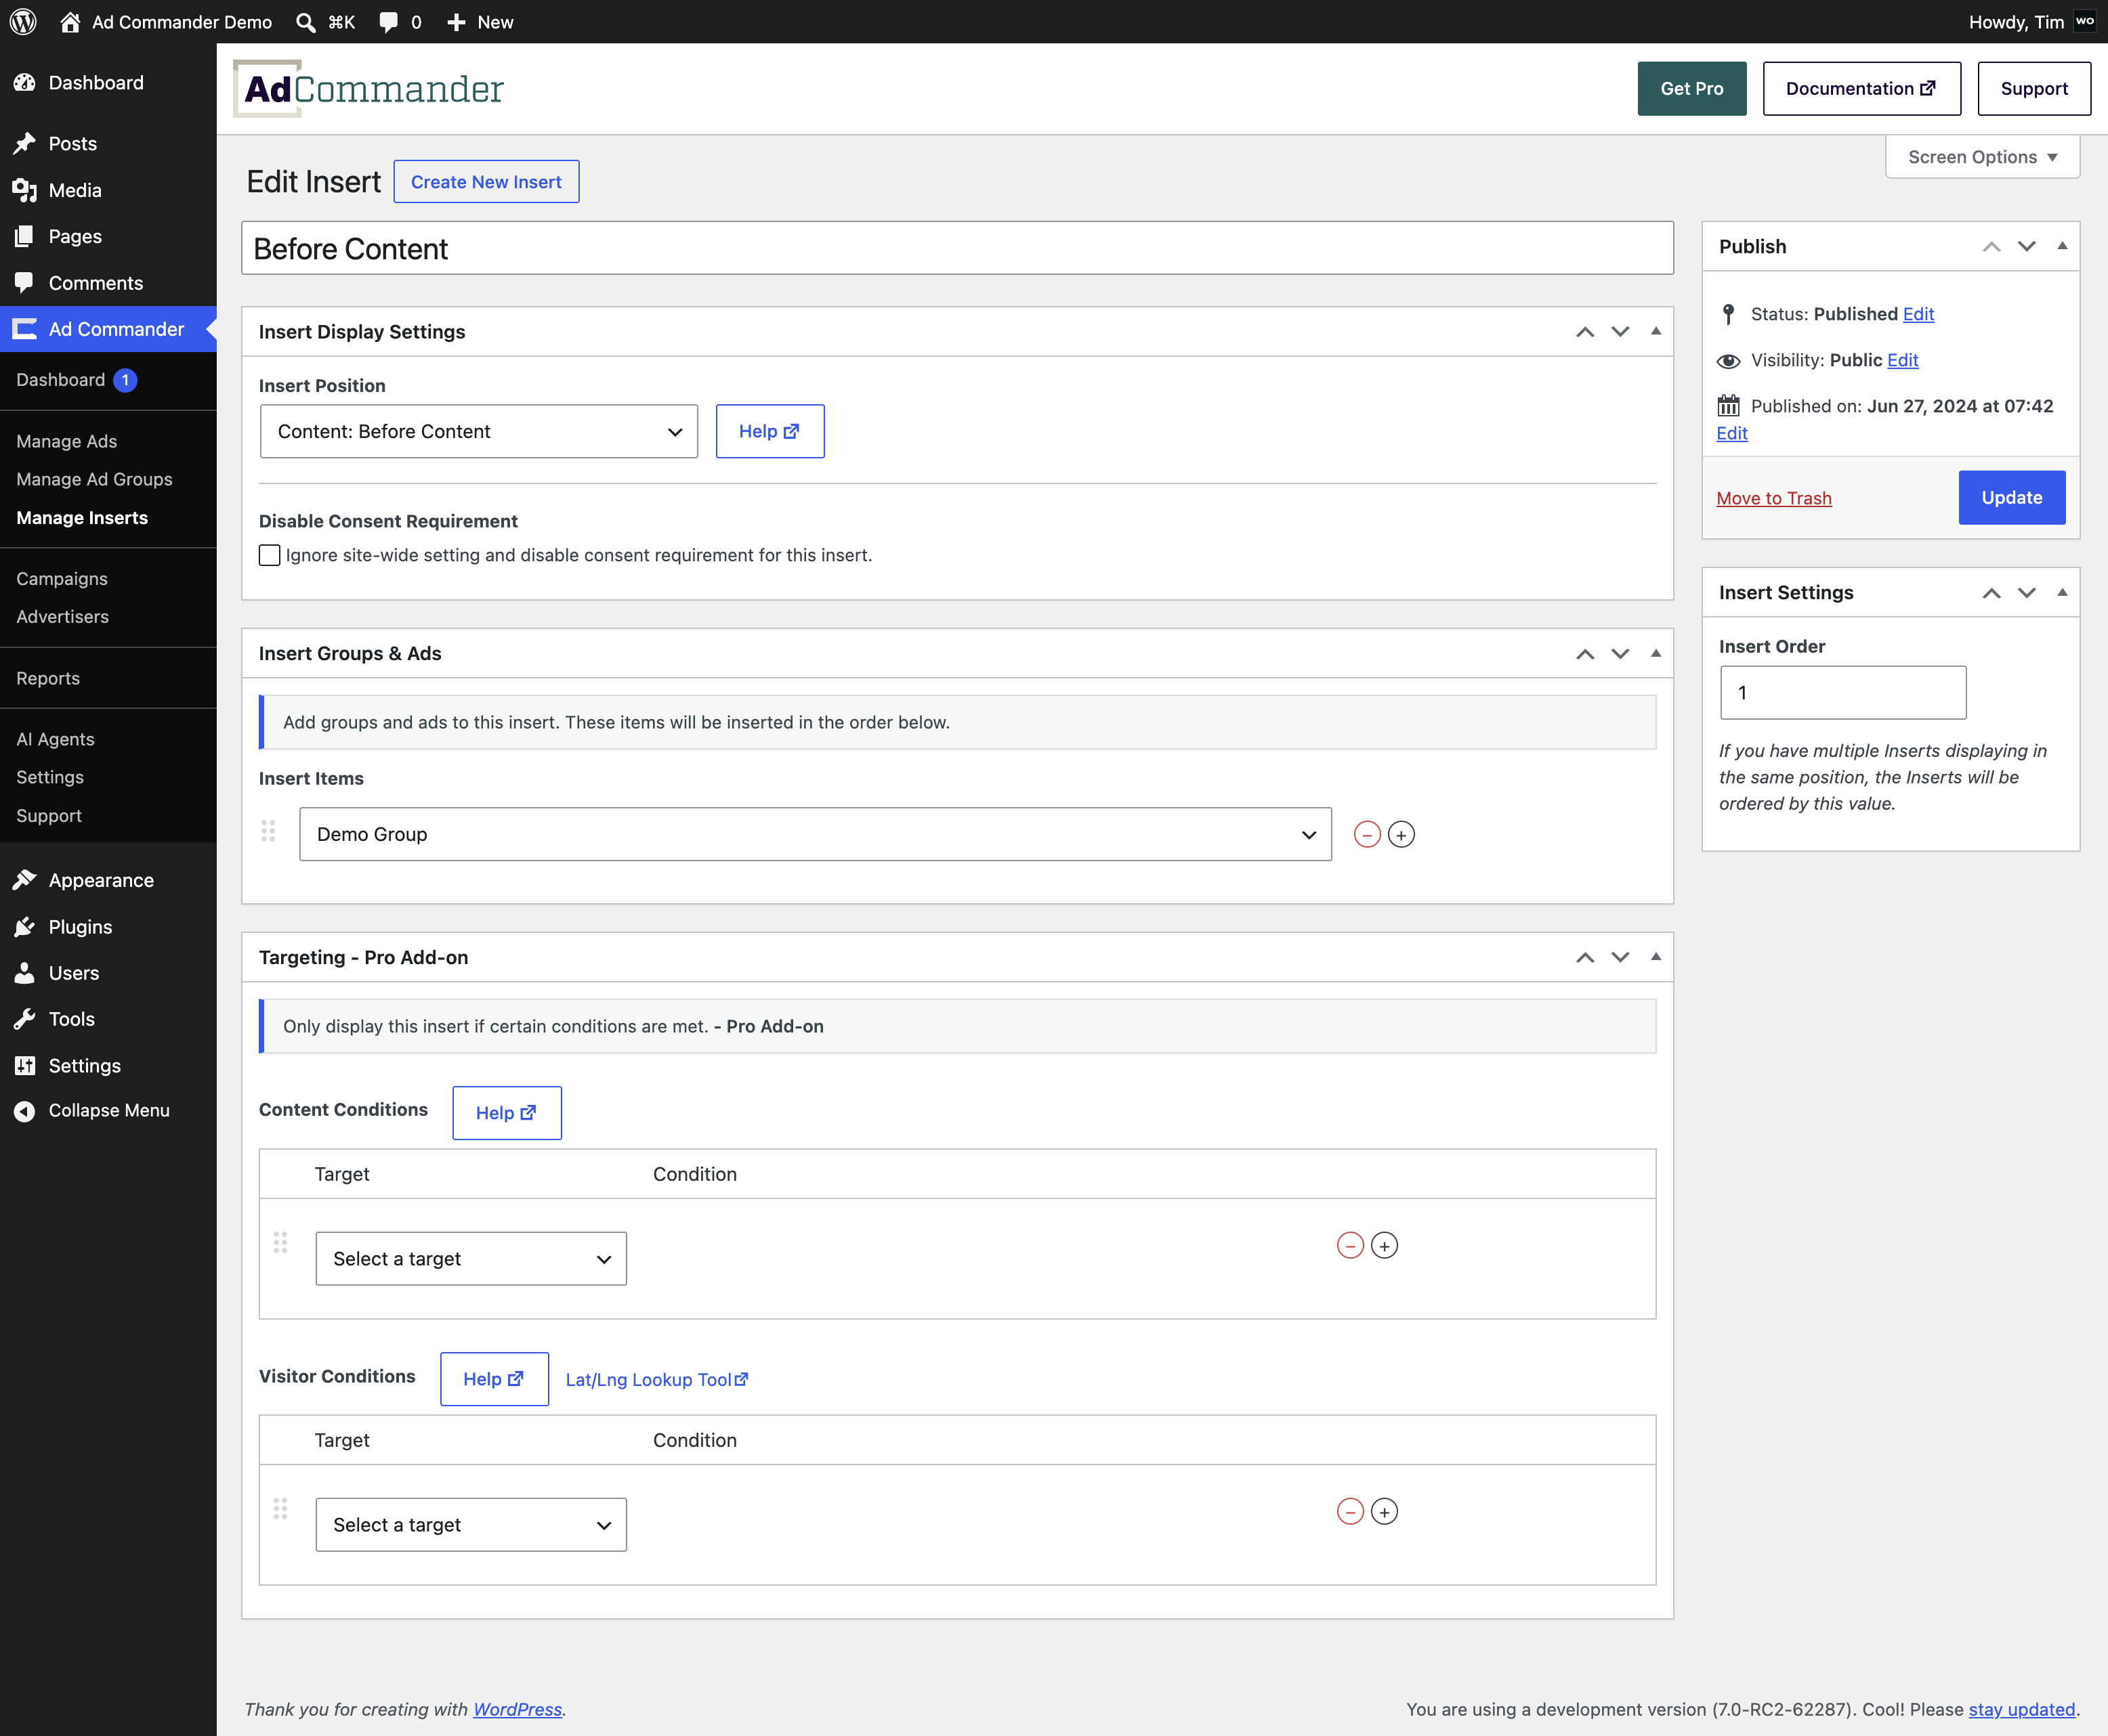Move Targeting panel down
Screen dimensions: 2108x1736
[x=1620, y=958]
